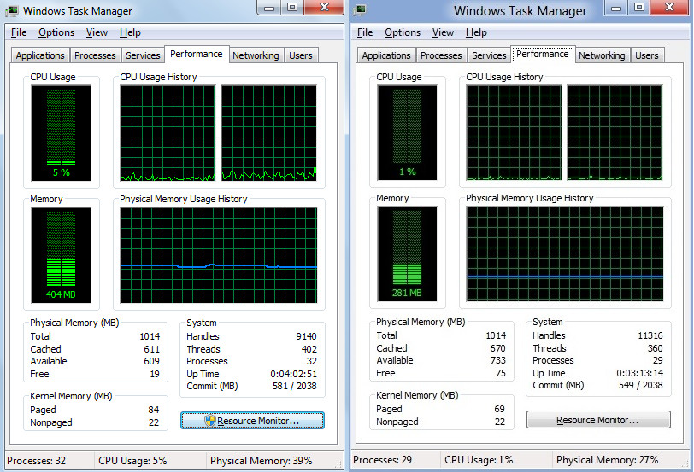
Task: Click the 404 MB memory gauge
Action: coord(61,255)
